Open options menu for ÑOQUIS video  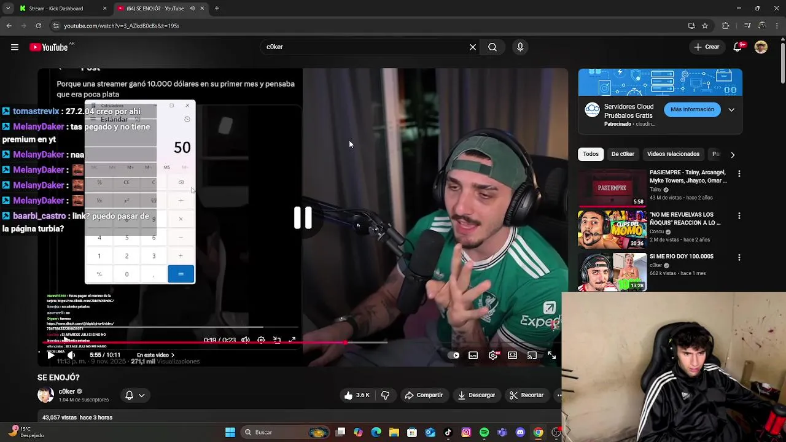739,216
